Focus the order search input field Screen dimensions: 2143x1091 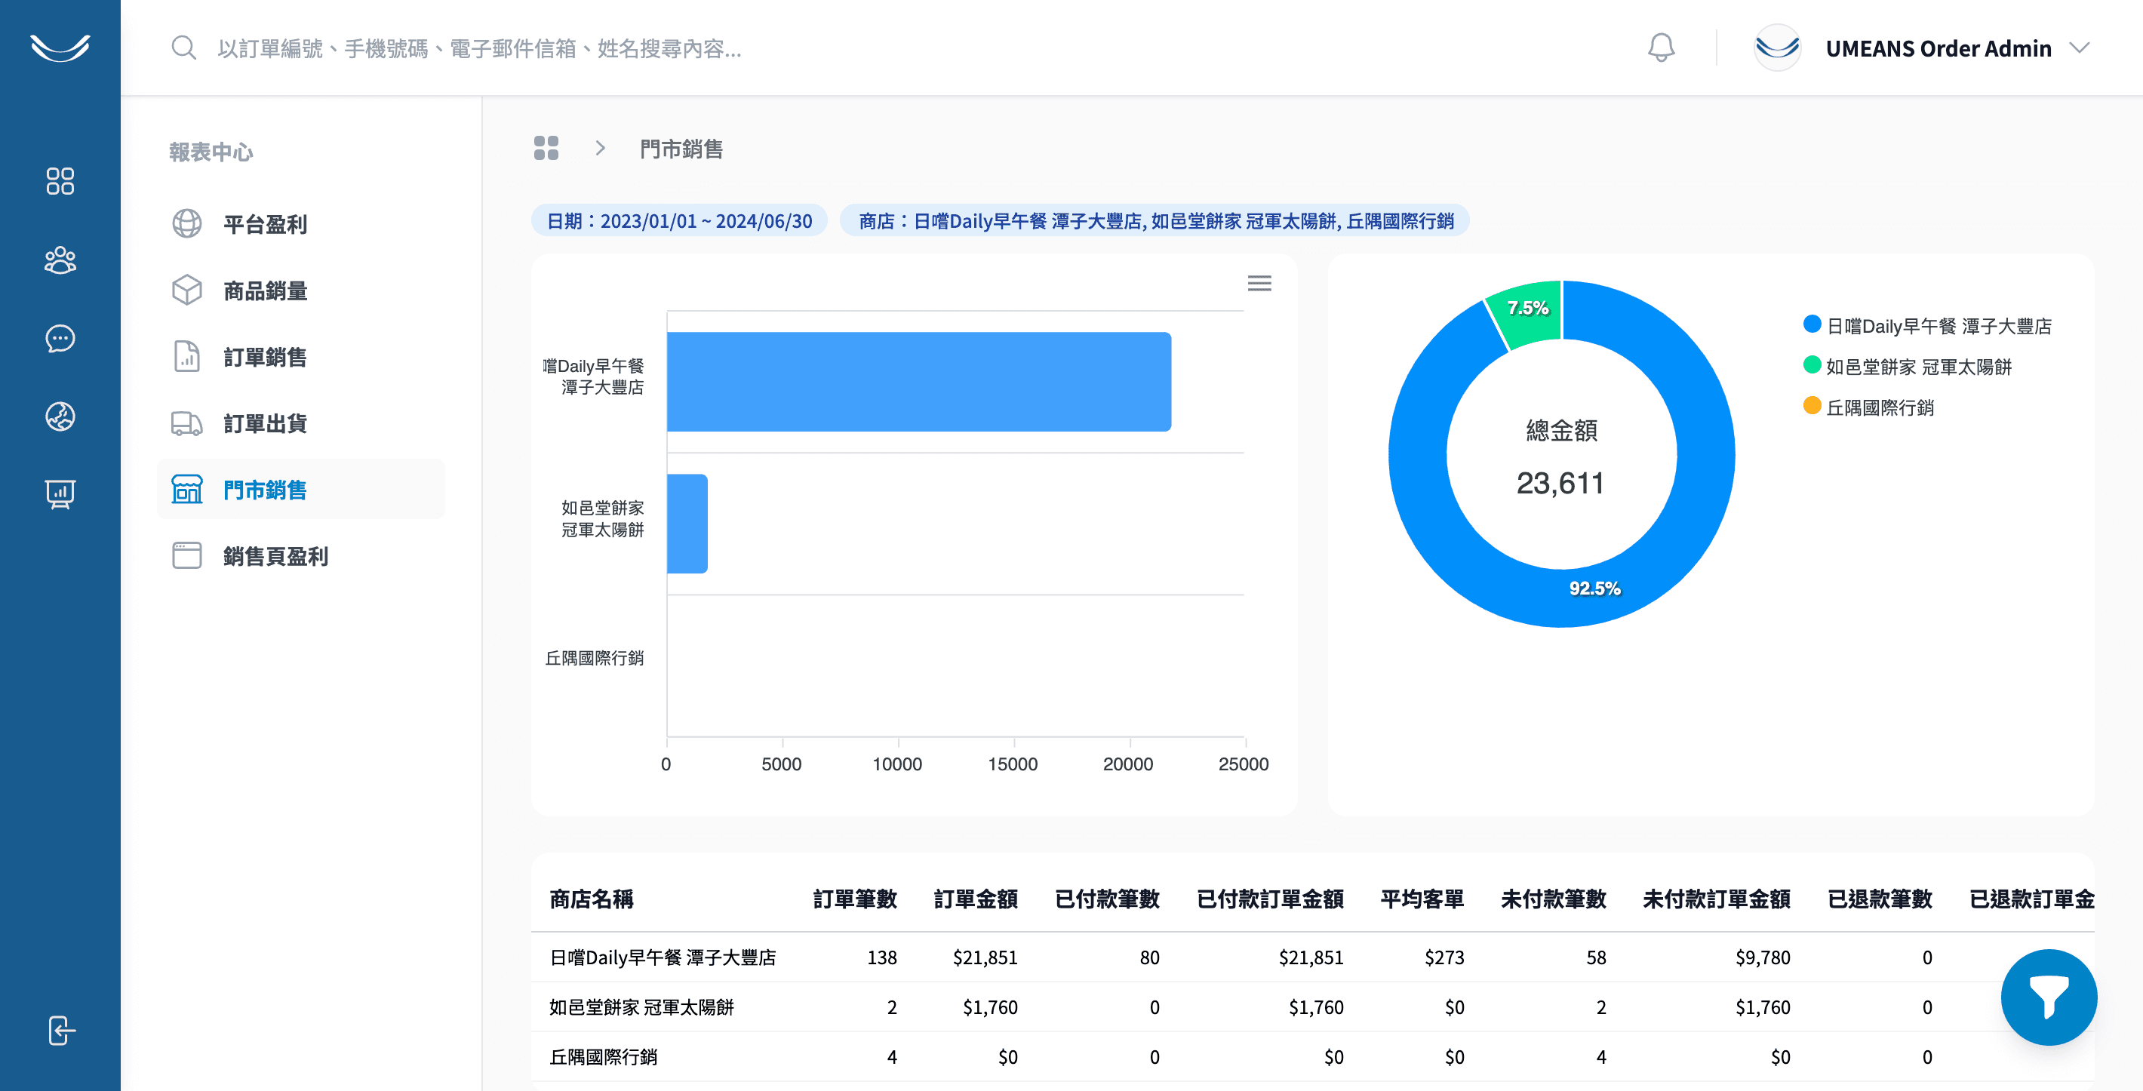click(479, 48)
